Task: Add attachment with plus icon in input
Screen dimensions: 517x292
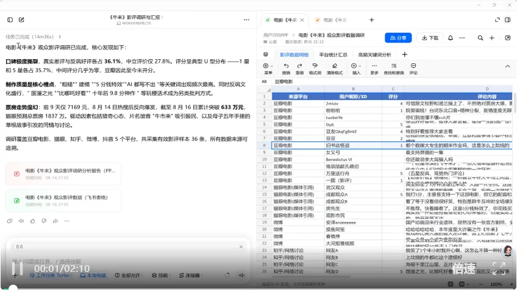Action: 15,275
